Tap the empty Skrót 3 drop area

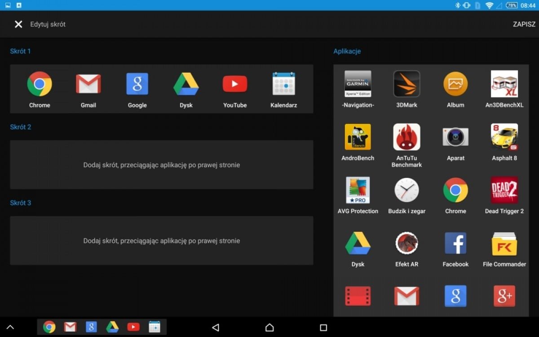tap(162, 241)
